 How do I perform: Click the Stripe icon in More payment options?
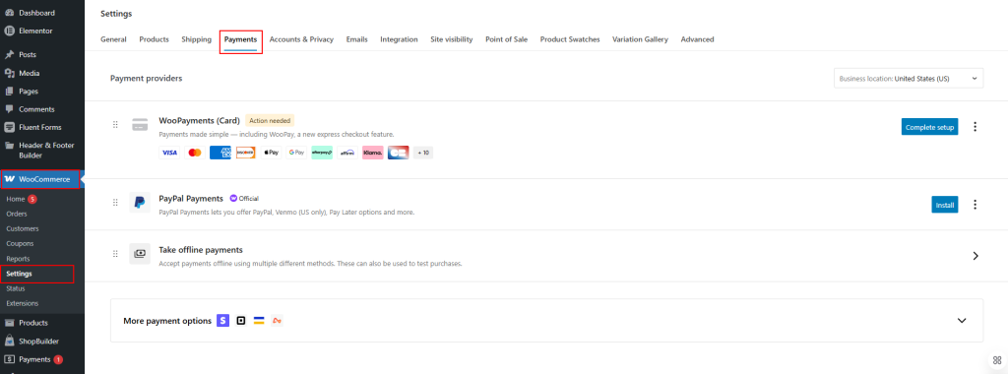point(223,320)
